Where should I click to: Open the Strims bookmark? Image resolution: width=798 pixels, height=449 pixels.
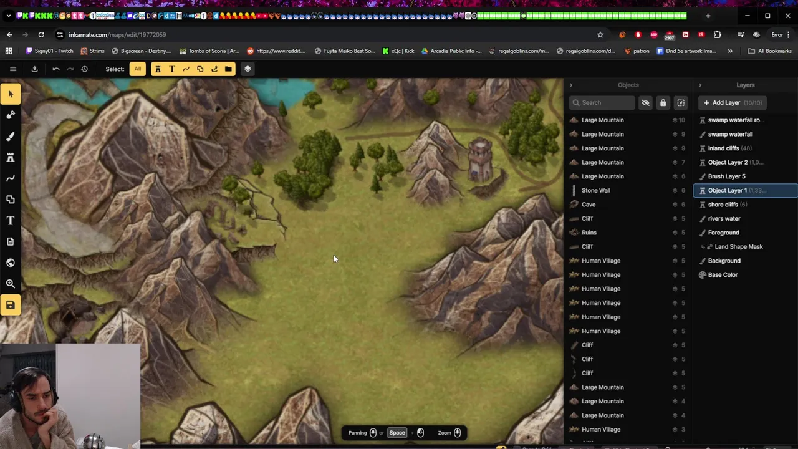click(x=92, y=51)
